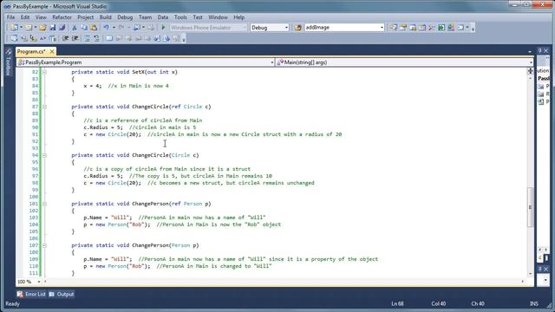Click the New Project toolbar icon
555x312 pixels.
point(14,28)
